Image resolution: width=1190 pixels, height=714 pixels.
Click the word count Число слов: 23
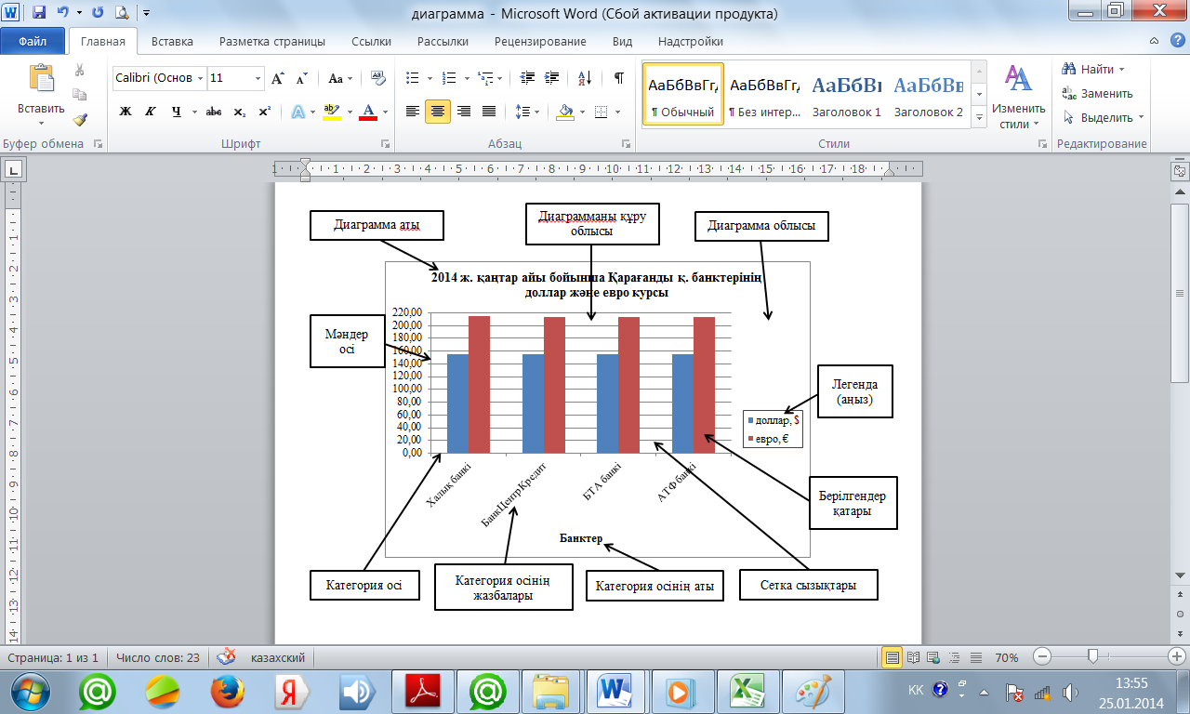[x=158, y=657]
